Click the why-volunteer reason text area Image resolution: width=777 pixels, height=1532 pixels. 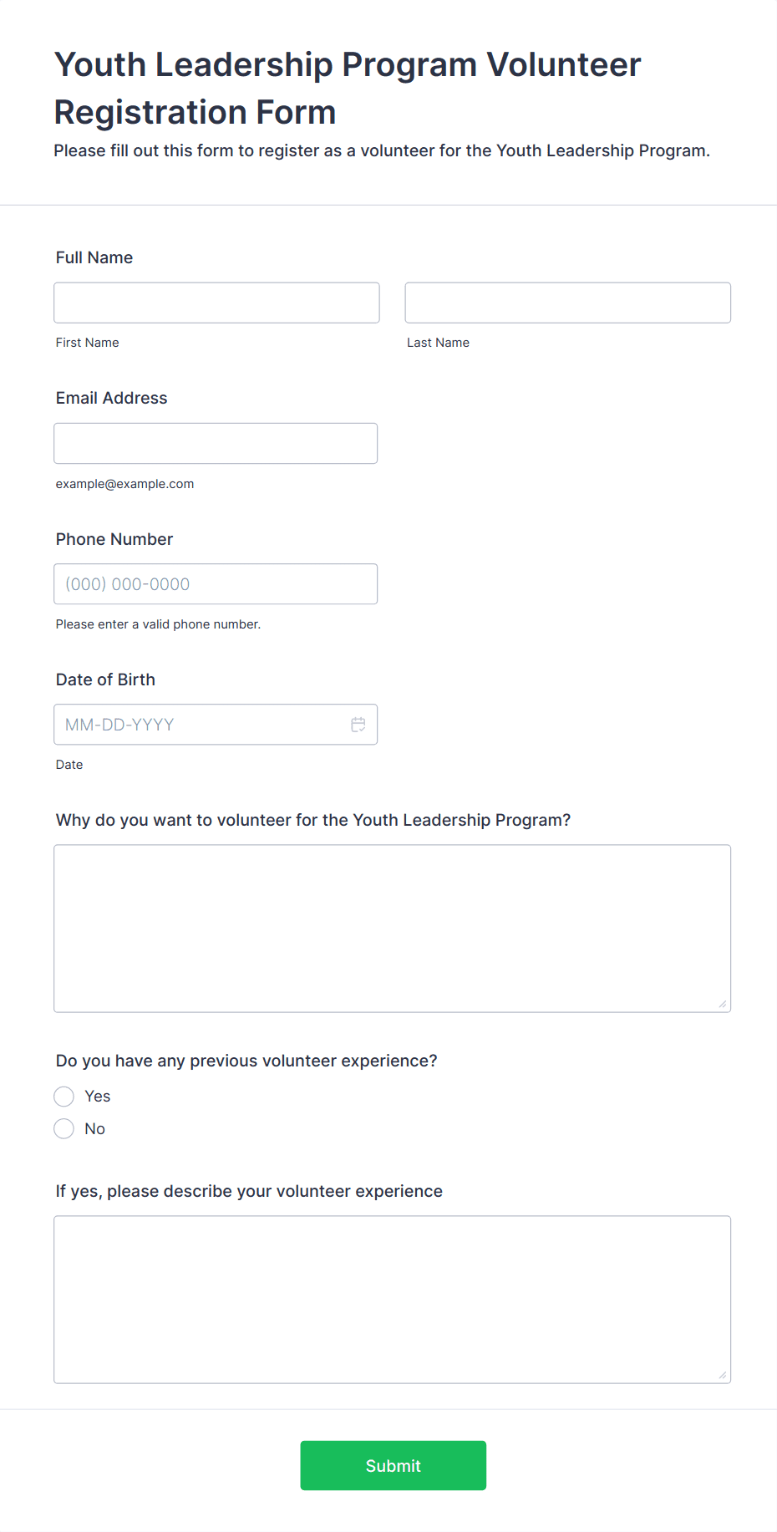point(393,929)
